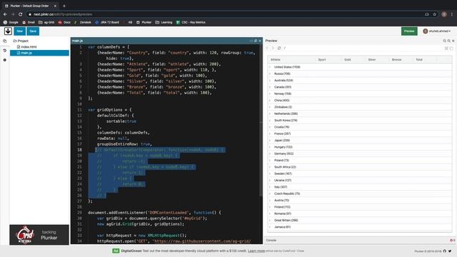Zoom in the Preview panel
Viewport: 457px width, 257px height.
444,41
